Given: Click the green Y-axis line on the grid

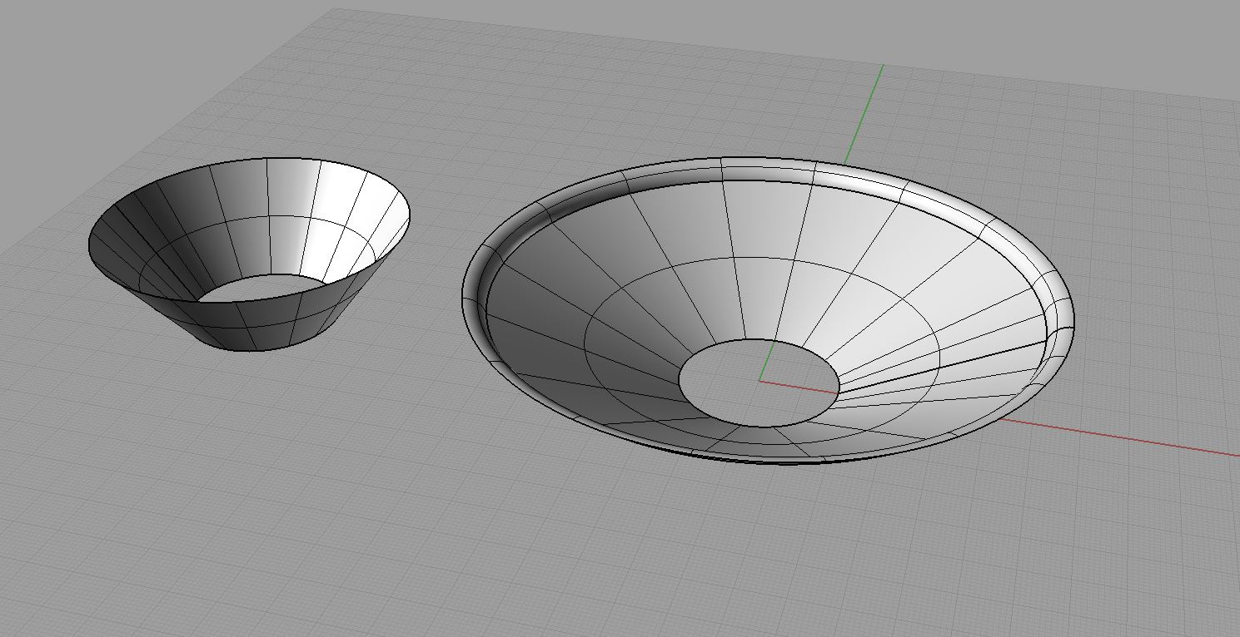Looking at the screenshot, I should click(864, 112).
